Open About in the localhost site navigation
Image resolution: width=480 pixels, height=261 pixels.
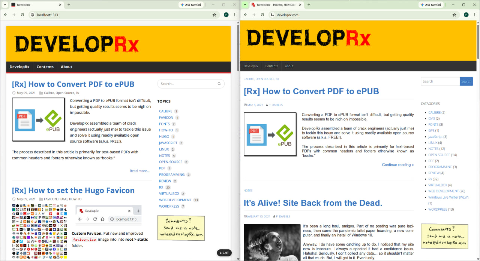tap(66, 67)
